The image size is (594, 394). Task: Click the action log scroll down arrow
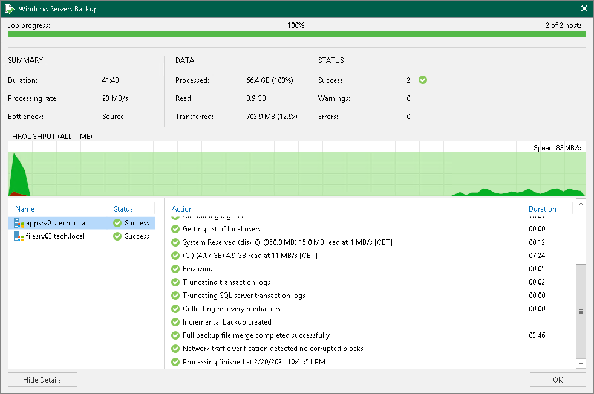pyautogui.click(x=581, y=363)
